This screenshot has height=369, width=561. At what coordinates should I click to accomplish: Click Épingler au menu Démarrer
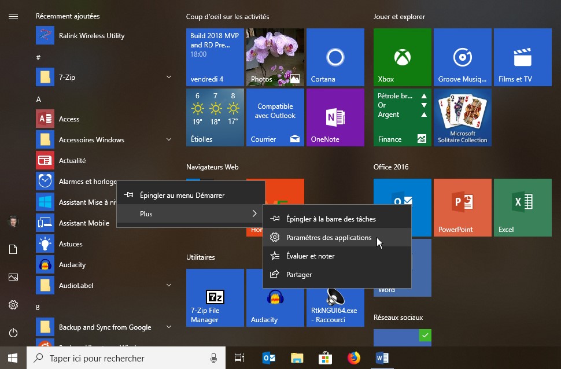[x=182, y=195]
